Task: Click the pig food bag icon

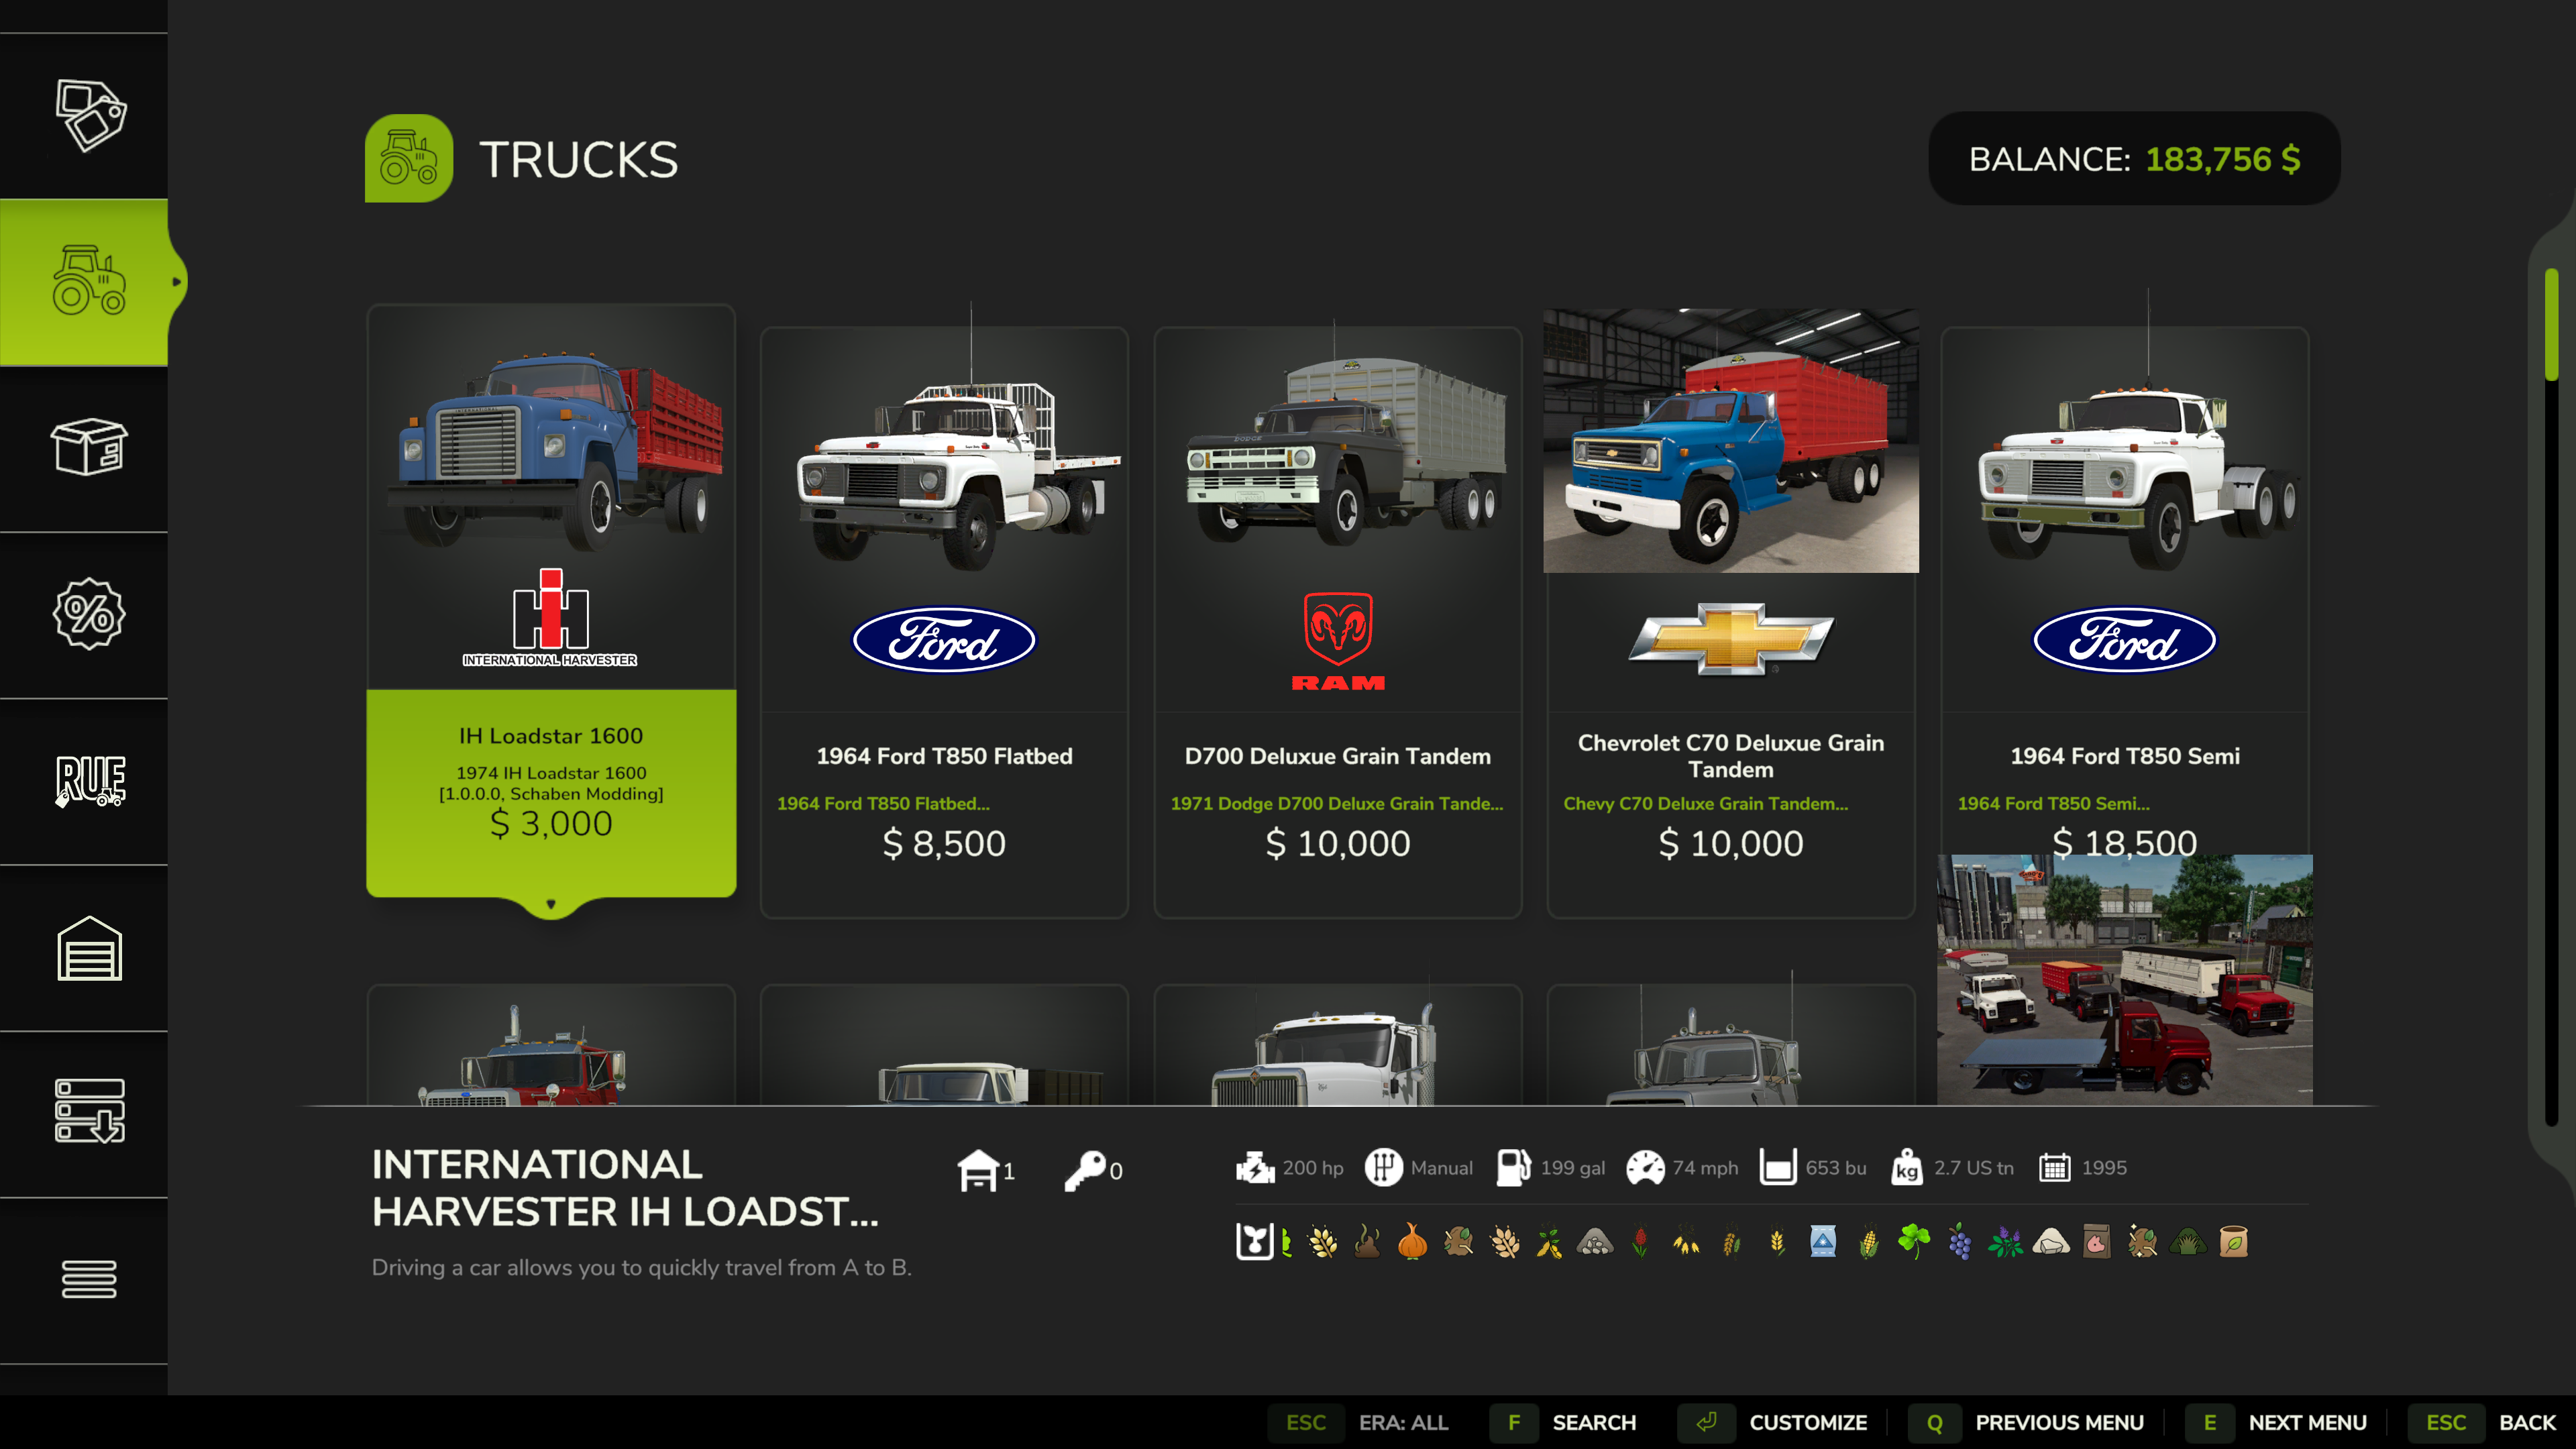Action: coord(2097,1242)
